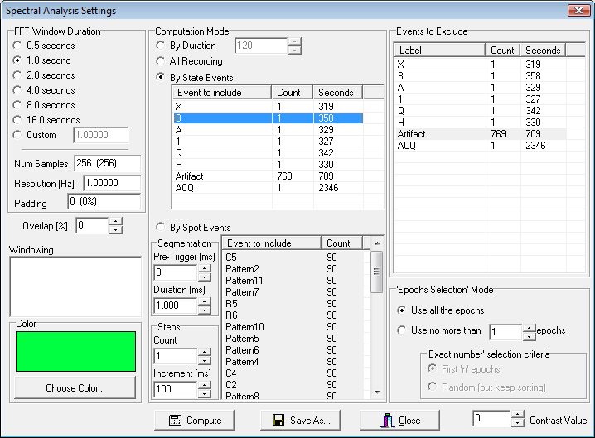This screenshot has width=595, height=438.
Task: Click the Contrast Value field
Action: coord(491,418)
